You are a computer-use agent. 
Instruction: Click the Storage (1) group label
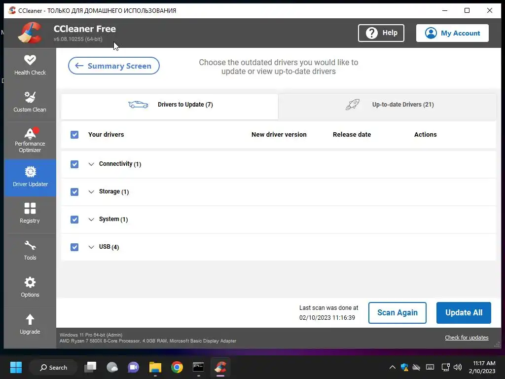tap(114, 192)
